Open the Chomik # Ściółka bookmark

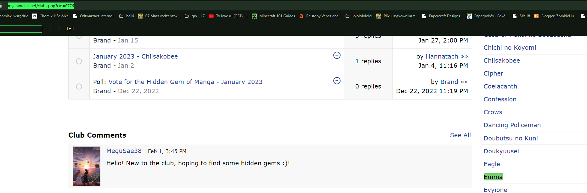[x=50, y=16]
